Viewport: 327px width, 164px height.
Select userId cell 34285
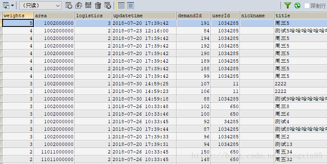tap(225, 122)
